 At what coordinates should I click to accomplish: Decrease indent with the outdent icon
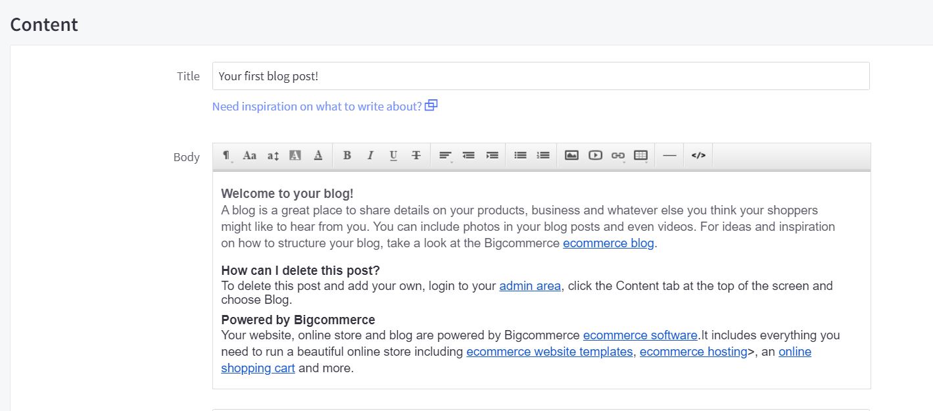[x=469, y=156]
